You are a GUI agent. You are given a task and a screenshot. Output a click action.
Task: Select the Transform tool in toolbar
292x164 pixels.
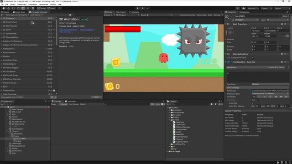point(28,8)
